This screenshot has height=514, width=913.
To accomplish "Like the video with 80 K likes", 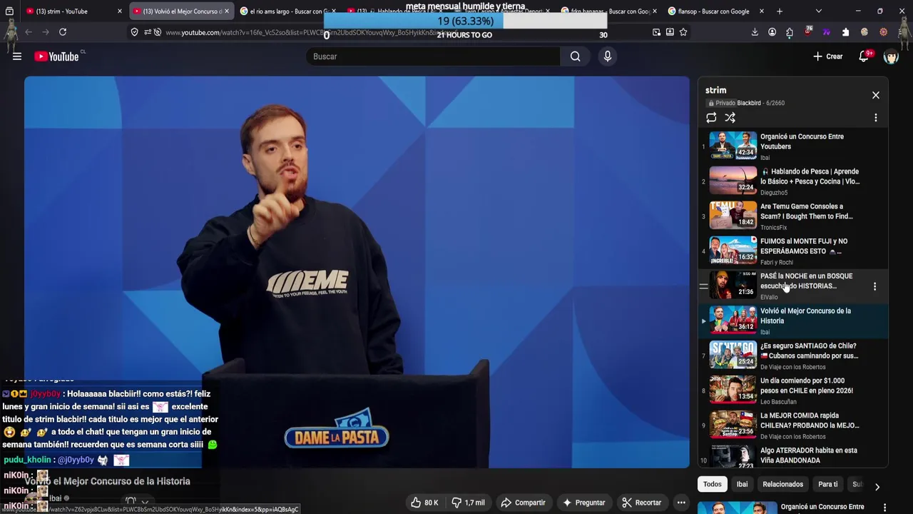I will (x=424, y=503).
